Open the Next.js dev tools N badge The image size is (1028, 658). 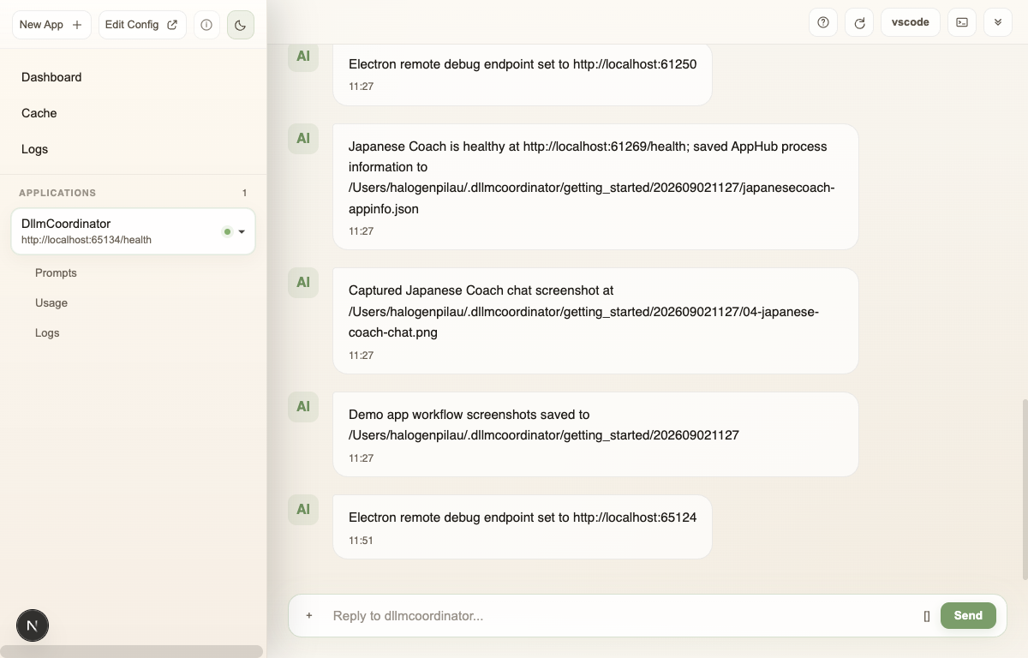pos(33,625)
